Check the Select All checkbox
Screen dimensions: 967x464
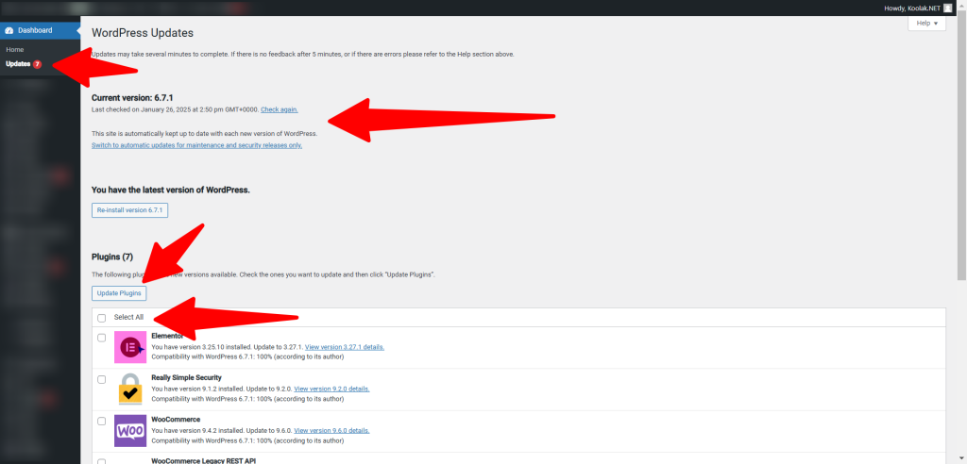click(x=102, y=318)
